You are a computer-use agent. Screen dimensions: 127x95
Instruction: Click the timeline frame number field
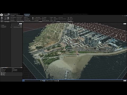coord(51,81)
